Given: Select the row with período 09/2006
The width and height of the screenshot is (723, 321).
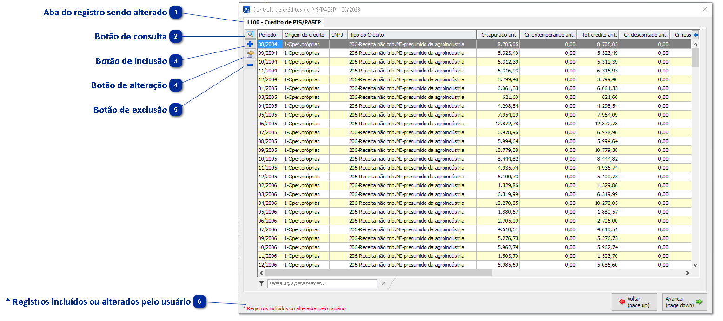Looking at the screenshot, I should [474, 238].
